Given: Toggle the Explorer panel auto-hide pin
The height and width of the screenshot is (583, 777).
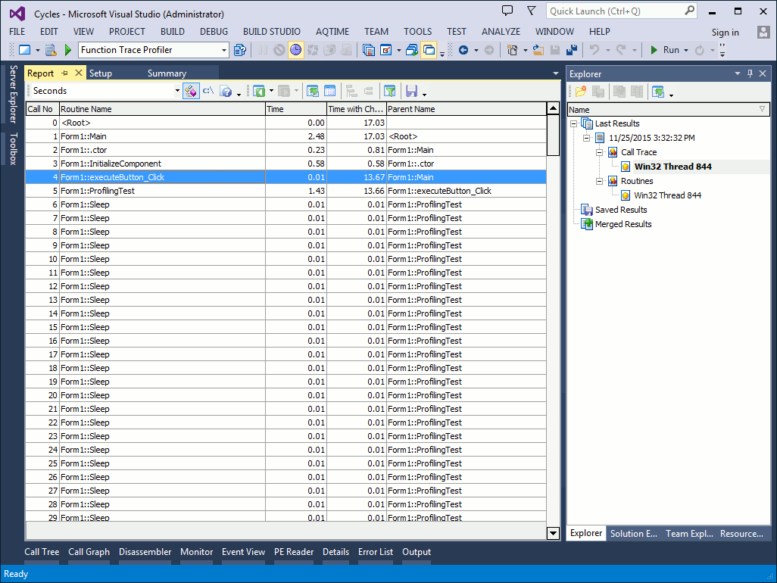Looking at the screenshot, I should [750, 73].
